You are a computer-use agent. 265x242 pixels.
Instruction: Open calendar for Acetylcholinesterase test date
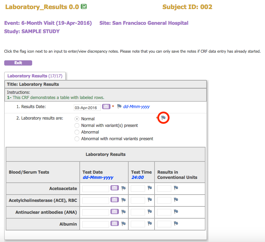tap(115, 200)
